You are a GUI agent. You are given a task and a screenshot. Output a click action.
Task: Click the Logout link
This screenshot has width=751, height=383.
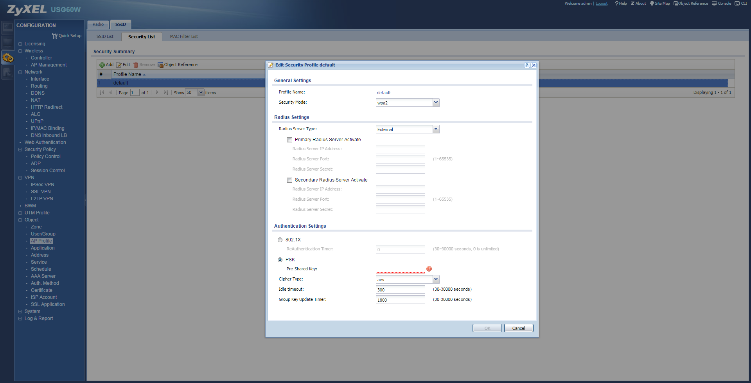click(601, 4)
